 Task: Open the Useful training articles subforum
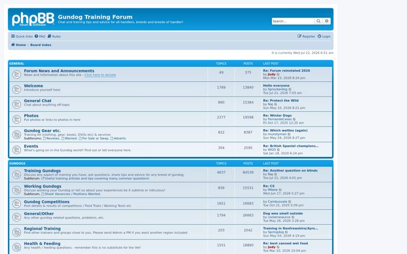point(96,178)
